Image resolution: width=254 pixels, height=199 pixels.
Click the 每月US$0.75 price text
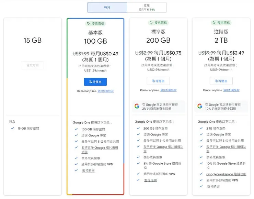pos(168,53)
